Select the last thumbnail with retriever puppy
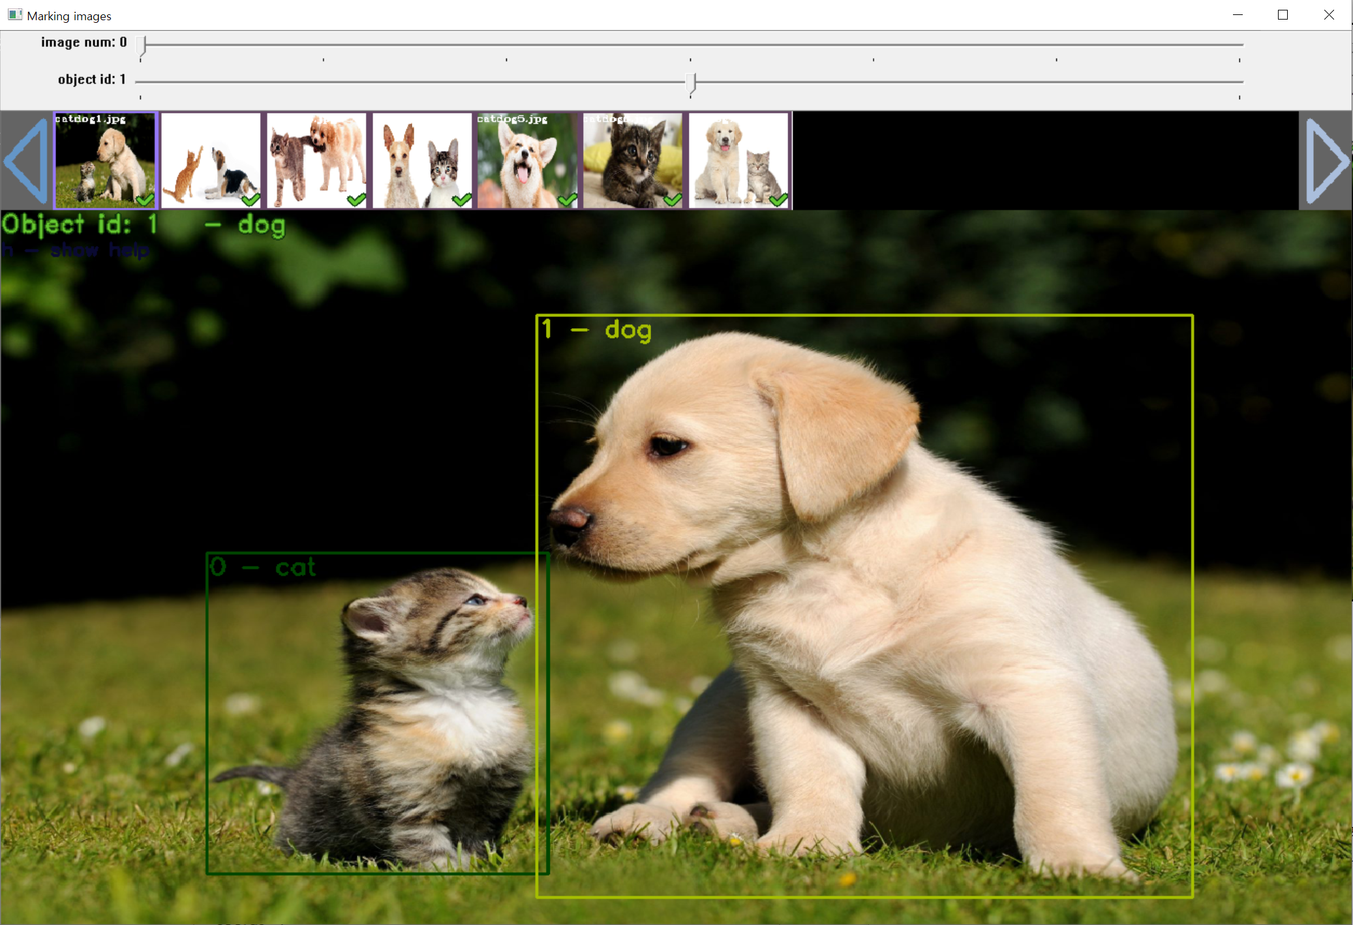The image size is (1353, 925). (x=739, y=160)
